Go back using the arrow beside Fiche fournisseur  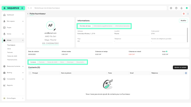pos(28,14)
